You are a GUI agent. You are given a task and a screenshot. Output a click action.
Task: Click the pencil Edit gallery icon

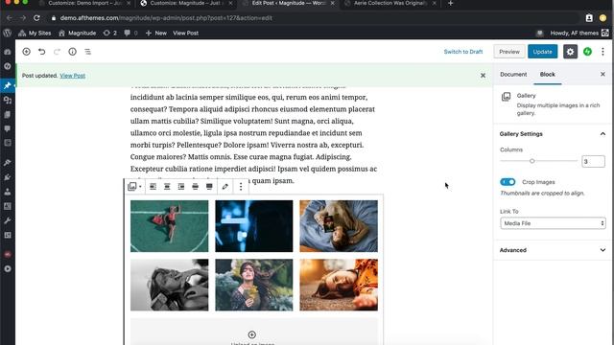point(224,187)
